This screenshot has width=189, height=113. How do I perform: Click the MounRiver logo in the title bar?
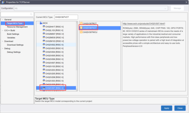tap(3, 2)
